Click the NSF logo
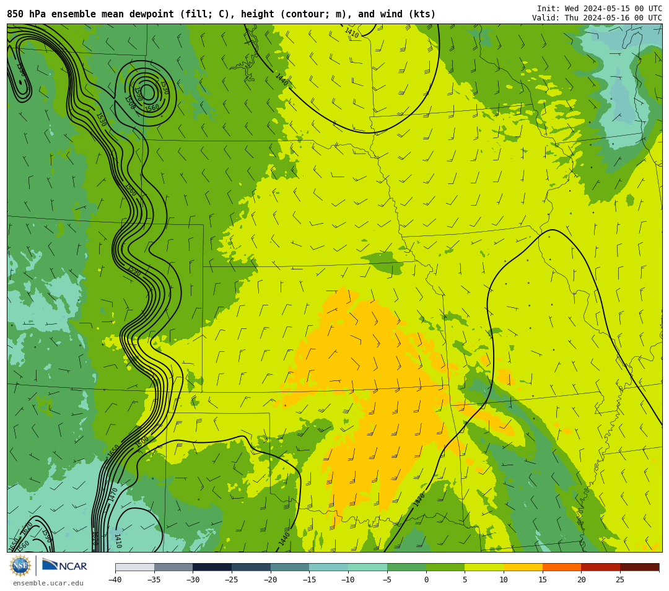Image resolution: width=669 pixels, height=591 pixels. tap(20, 566)
